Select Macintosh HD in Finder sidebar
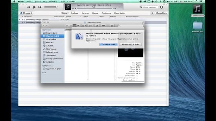 point(53,36)
